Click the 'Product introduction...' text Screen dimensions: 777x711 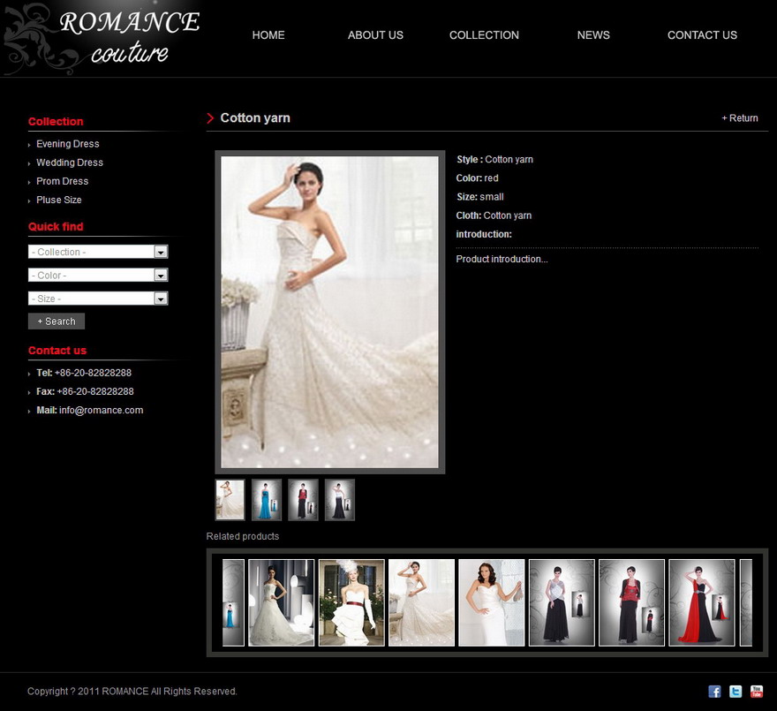(x=502, y=259)
